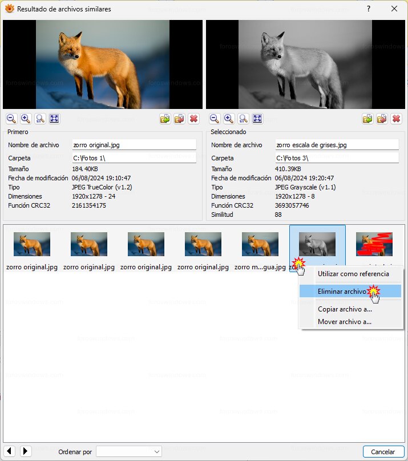Zoom in the Seleccionado preview image

229,119
